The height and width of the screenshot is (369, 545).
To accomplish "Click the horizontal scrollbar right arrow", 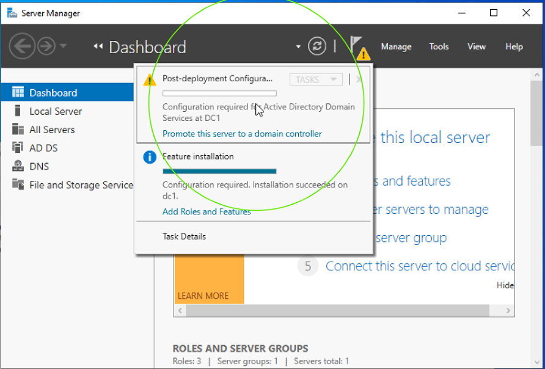I will 508,310.
